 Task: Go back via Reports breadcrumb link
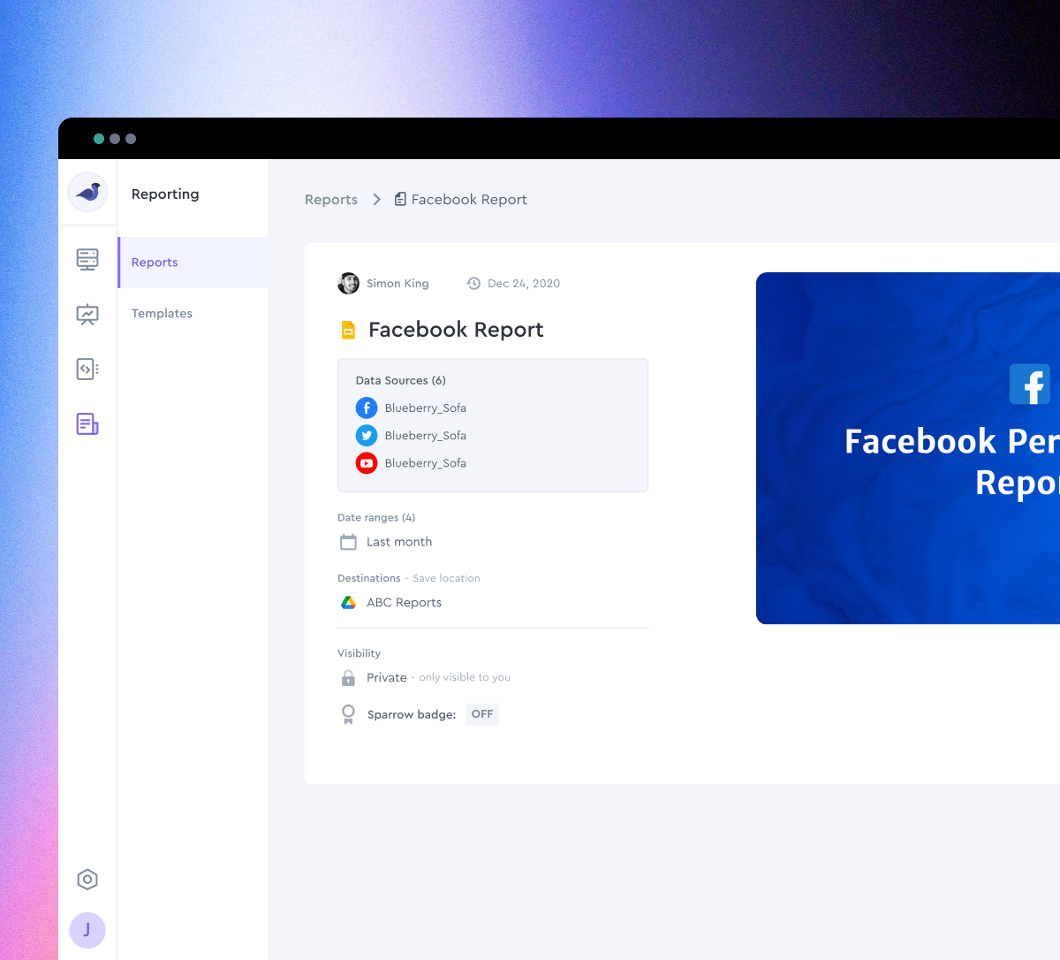pos(331,200)
